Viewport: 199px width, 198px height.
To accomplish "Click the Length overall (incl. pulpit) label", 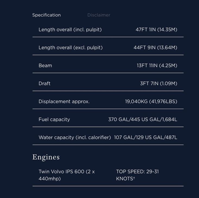I will (x=70, y=30).
